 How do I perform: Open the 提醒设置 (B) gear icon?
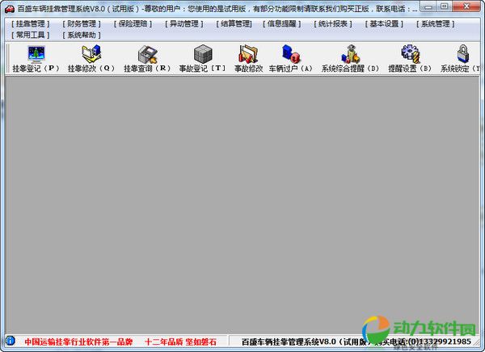[x=410, y=55]
